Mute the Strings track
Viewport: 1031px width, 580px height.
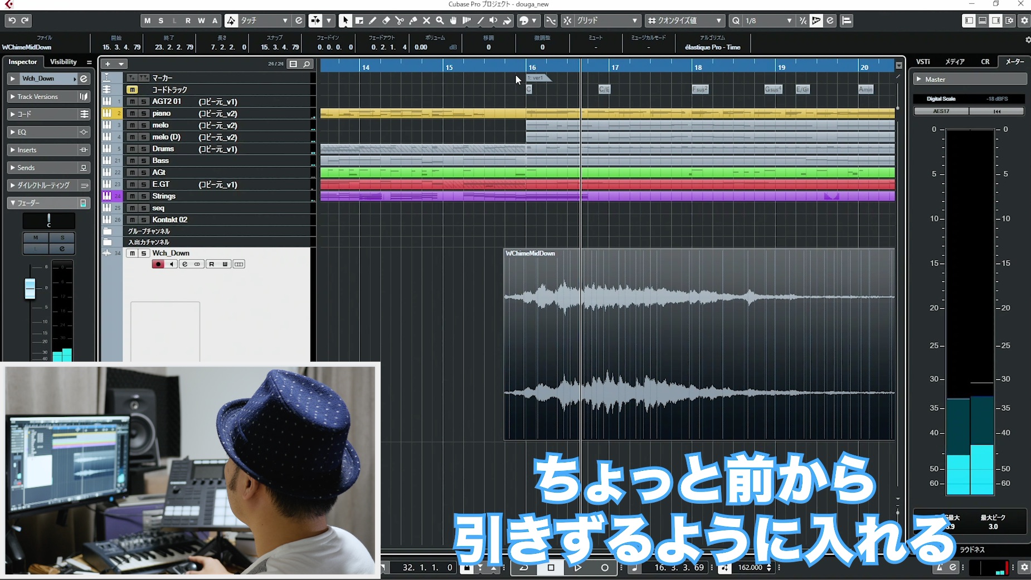pyautogui.click(x=132, y=196)
